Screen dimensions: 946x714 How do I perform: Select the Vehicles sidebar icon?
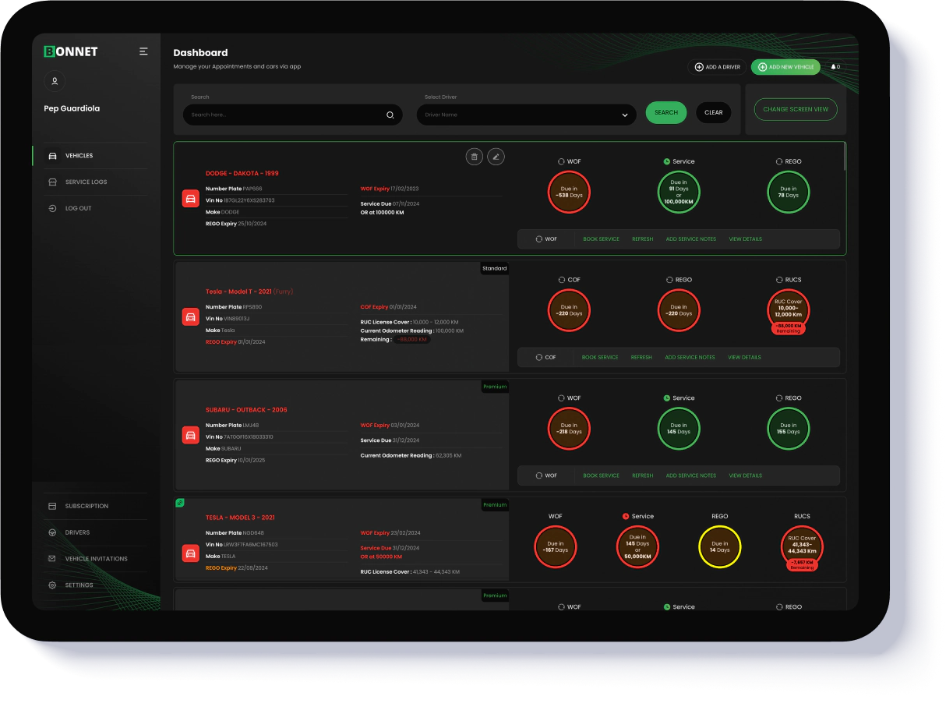pyautogui.click(x=52, y=156)
